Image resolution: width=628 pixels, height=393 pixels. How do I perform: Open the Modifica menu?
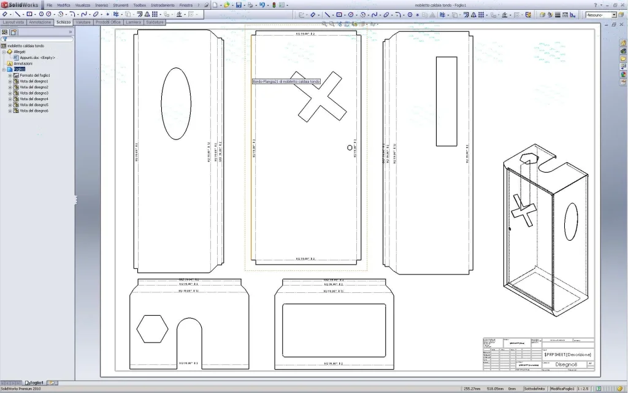coord(63,5)
